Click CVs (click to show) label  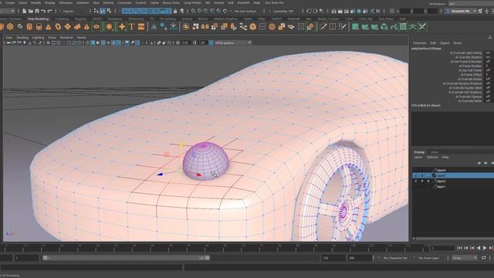tap(426, 105)
